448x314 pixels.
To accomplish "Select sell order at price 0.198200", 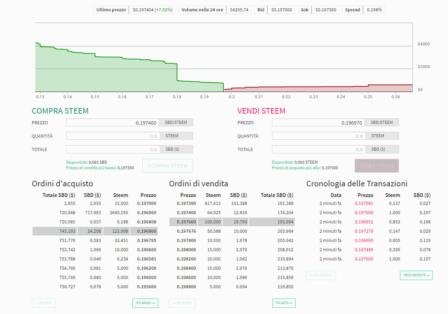I will [x=232, y=259].
